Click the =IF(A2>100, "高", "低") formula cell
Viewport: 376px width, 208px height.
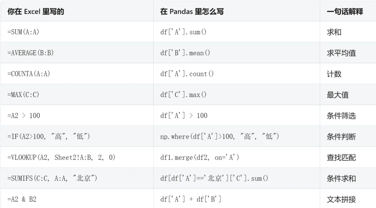(49, 136)
